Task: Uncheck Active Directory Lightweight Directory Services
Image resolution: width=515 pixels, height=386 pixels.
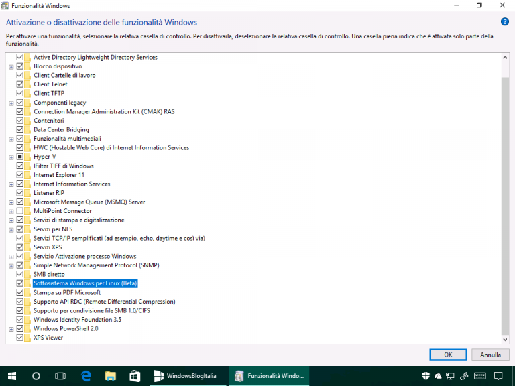Action: pyautogui.click(x=19, y=57)
